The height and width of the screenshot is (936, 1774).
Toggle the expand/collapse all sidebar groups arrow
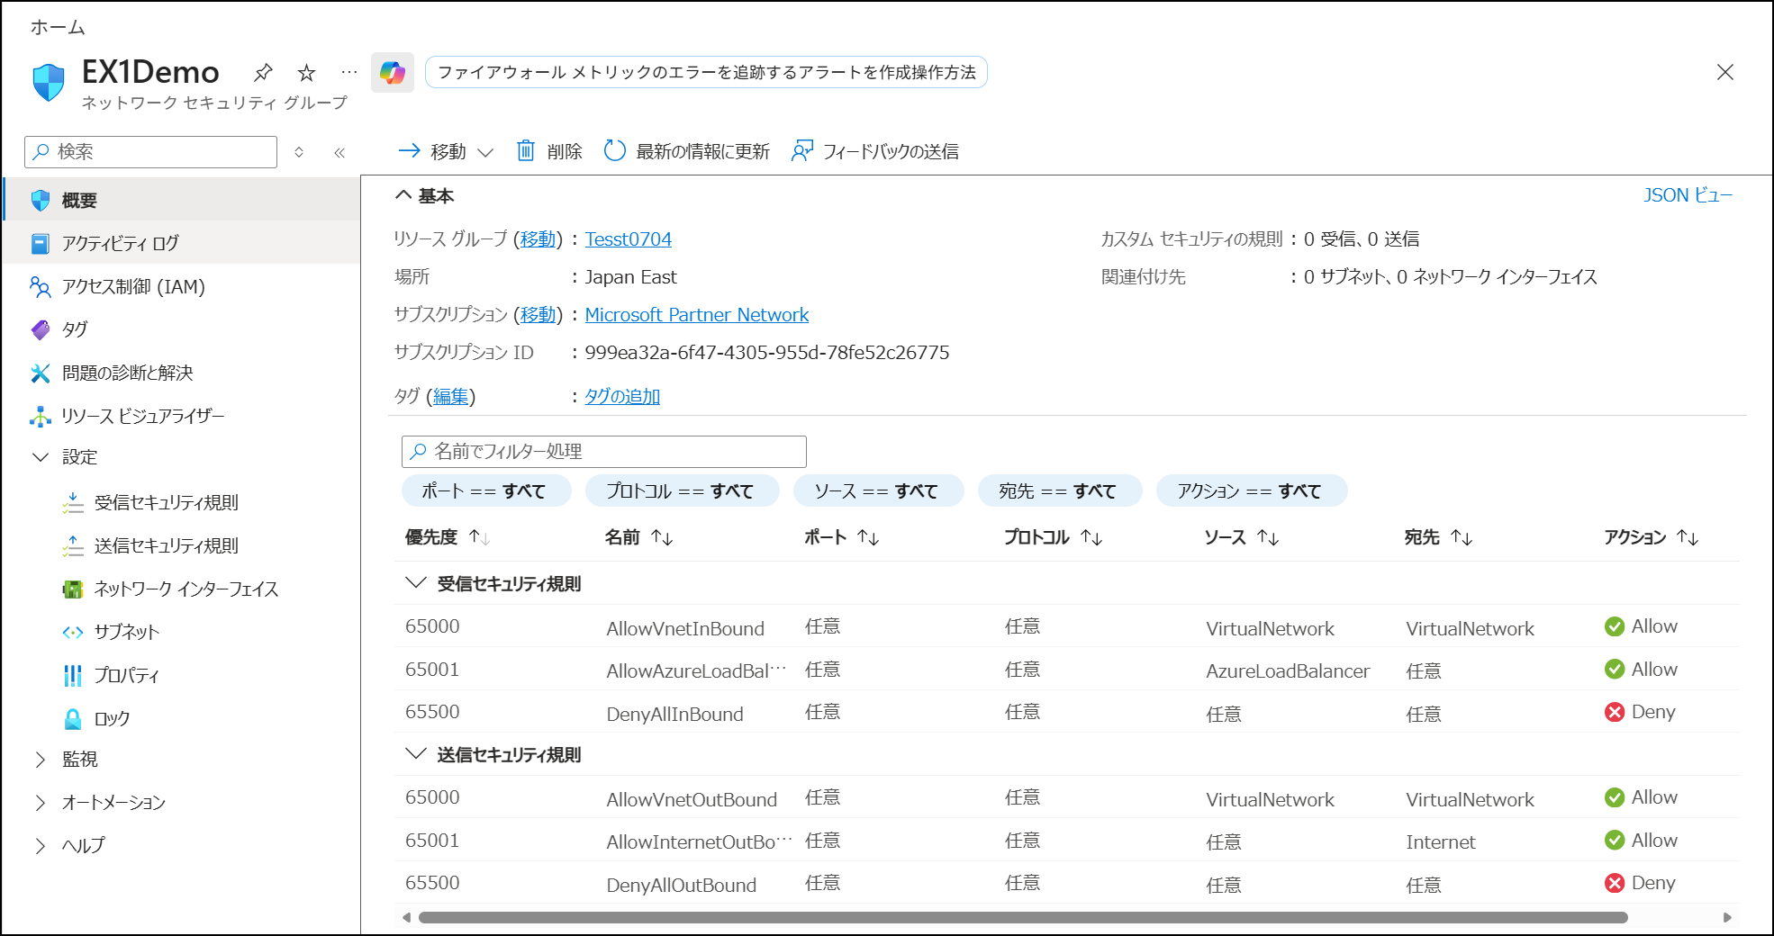pos(299,152)
